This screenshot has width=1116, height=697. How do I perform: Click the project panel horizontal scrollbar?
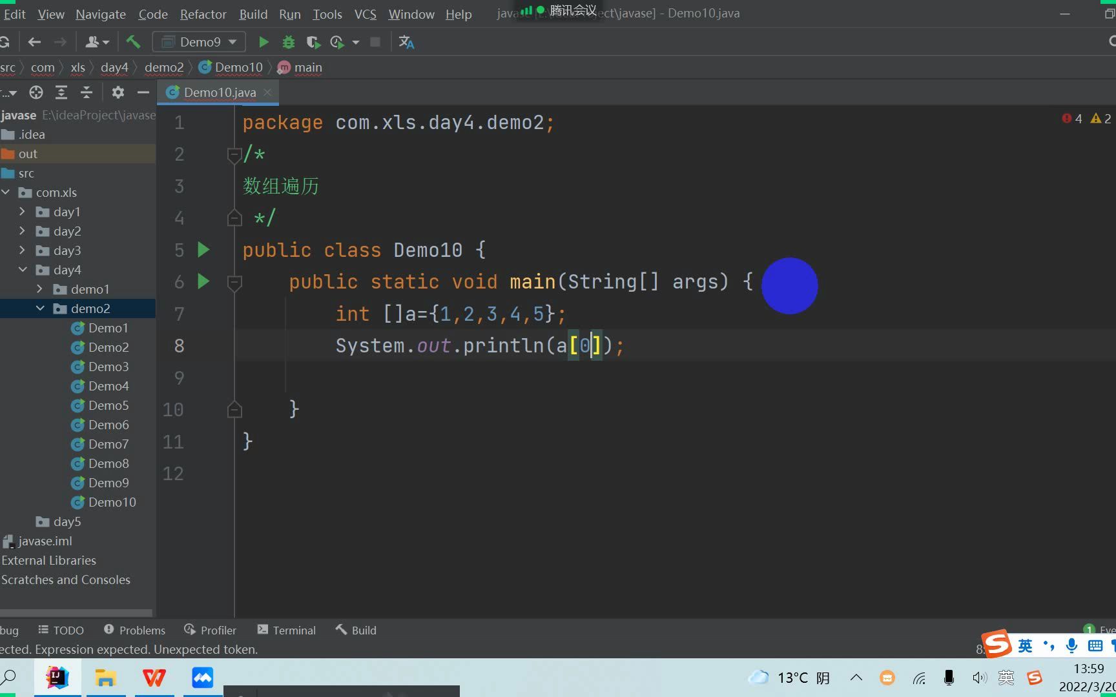[76, 612]
